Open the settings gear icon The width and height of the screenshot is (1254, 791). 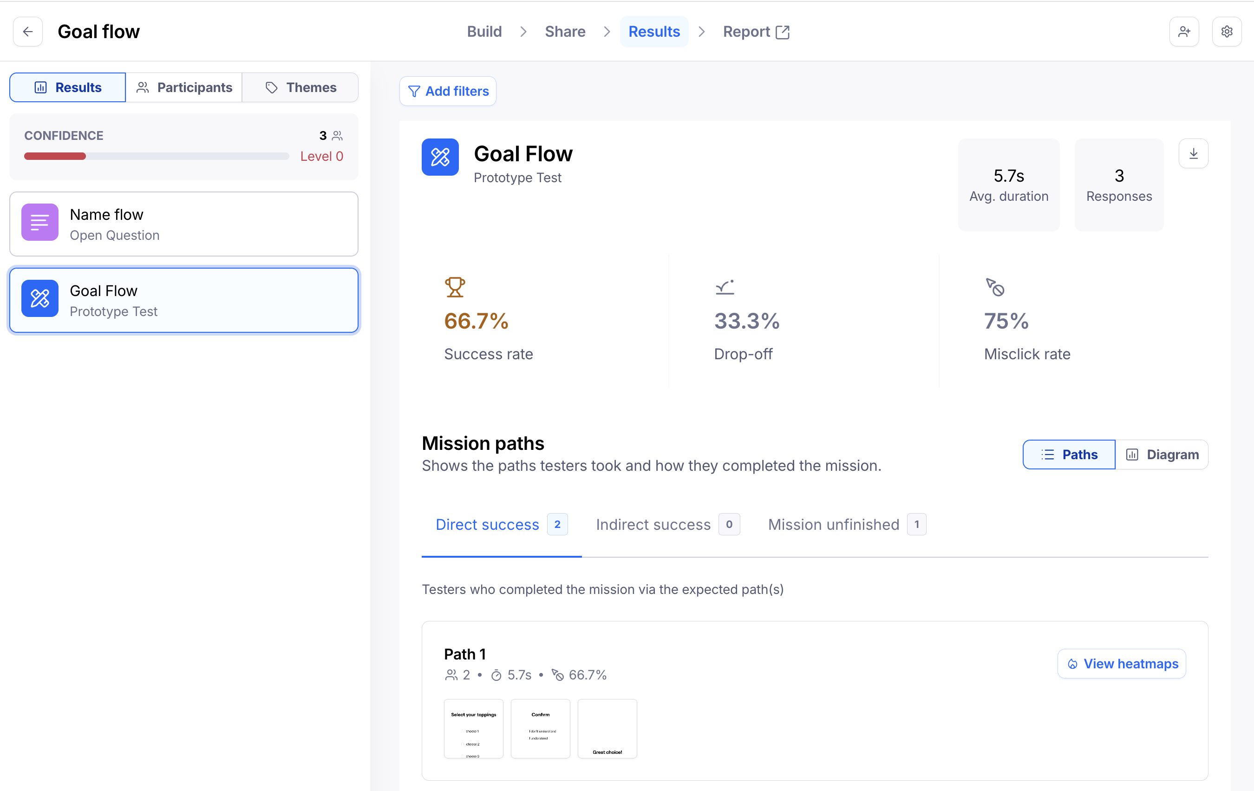[x=1227, y=32]
